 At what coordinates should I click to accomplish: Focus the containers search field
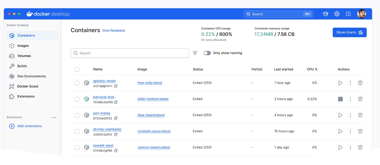(x=130, y=53)
